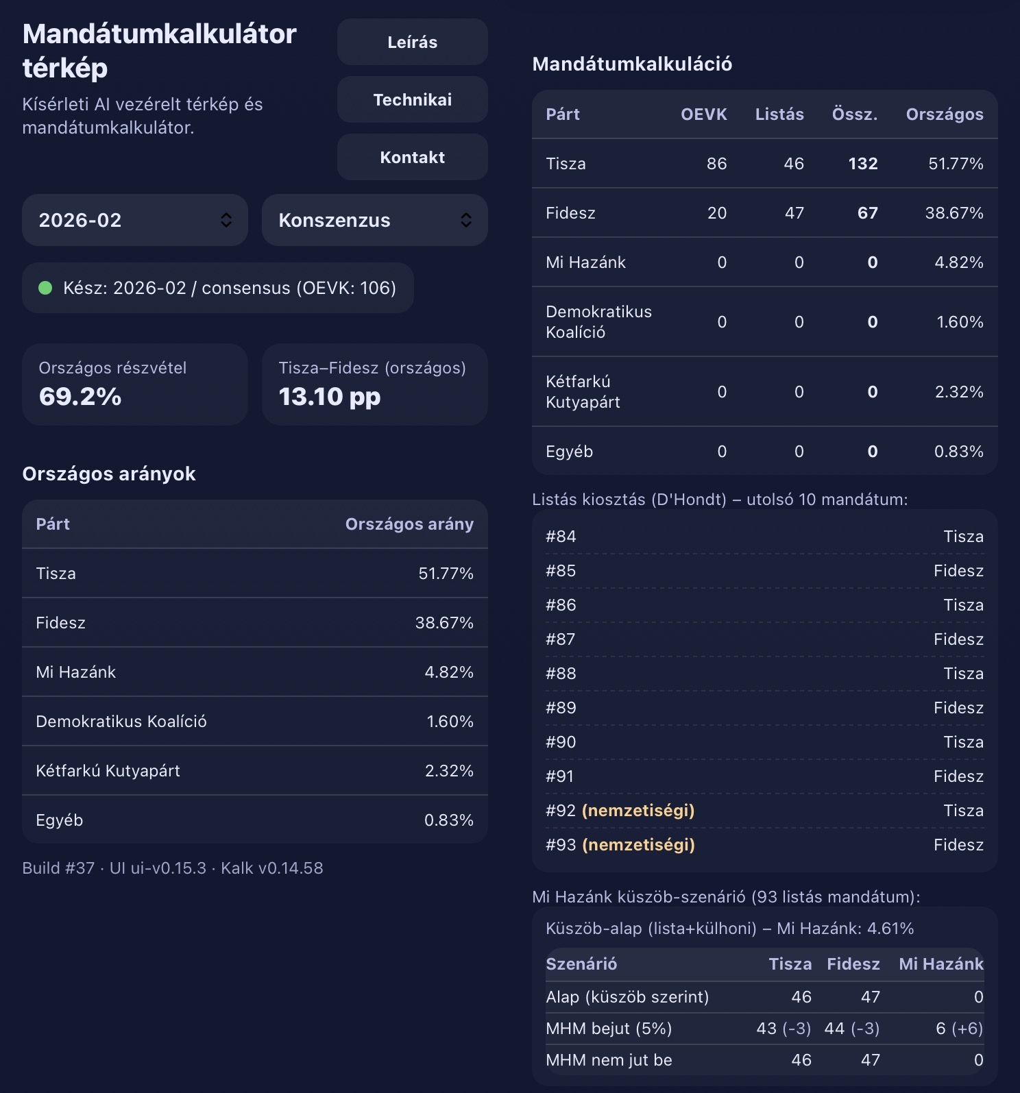1020x1093 pixels.
Task: Open the Leírás info panel
Action: pyautogui.click(x=412, y=42)
